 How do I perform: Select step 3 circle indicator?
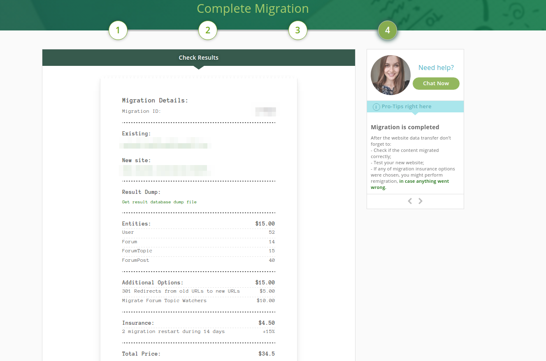(297, 30)
